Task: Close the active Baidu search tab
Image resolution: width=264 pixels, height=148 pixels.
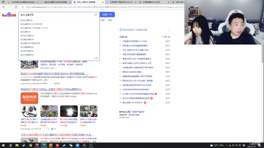Action: [103, 2]
